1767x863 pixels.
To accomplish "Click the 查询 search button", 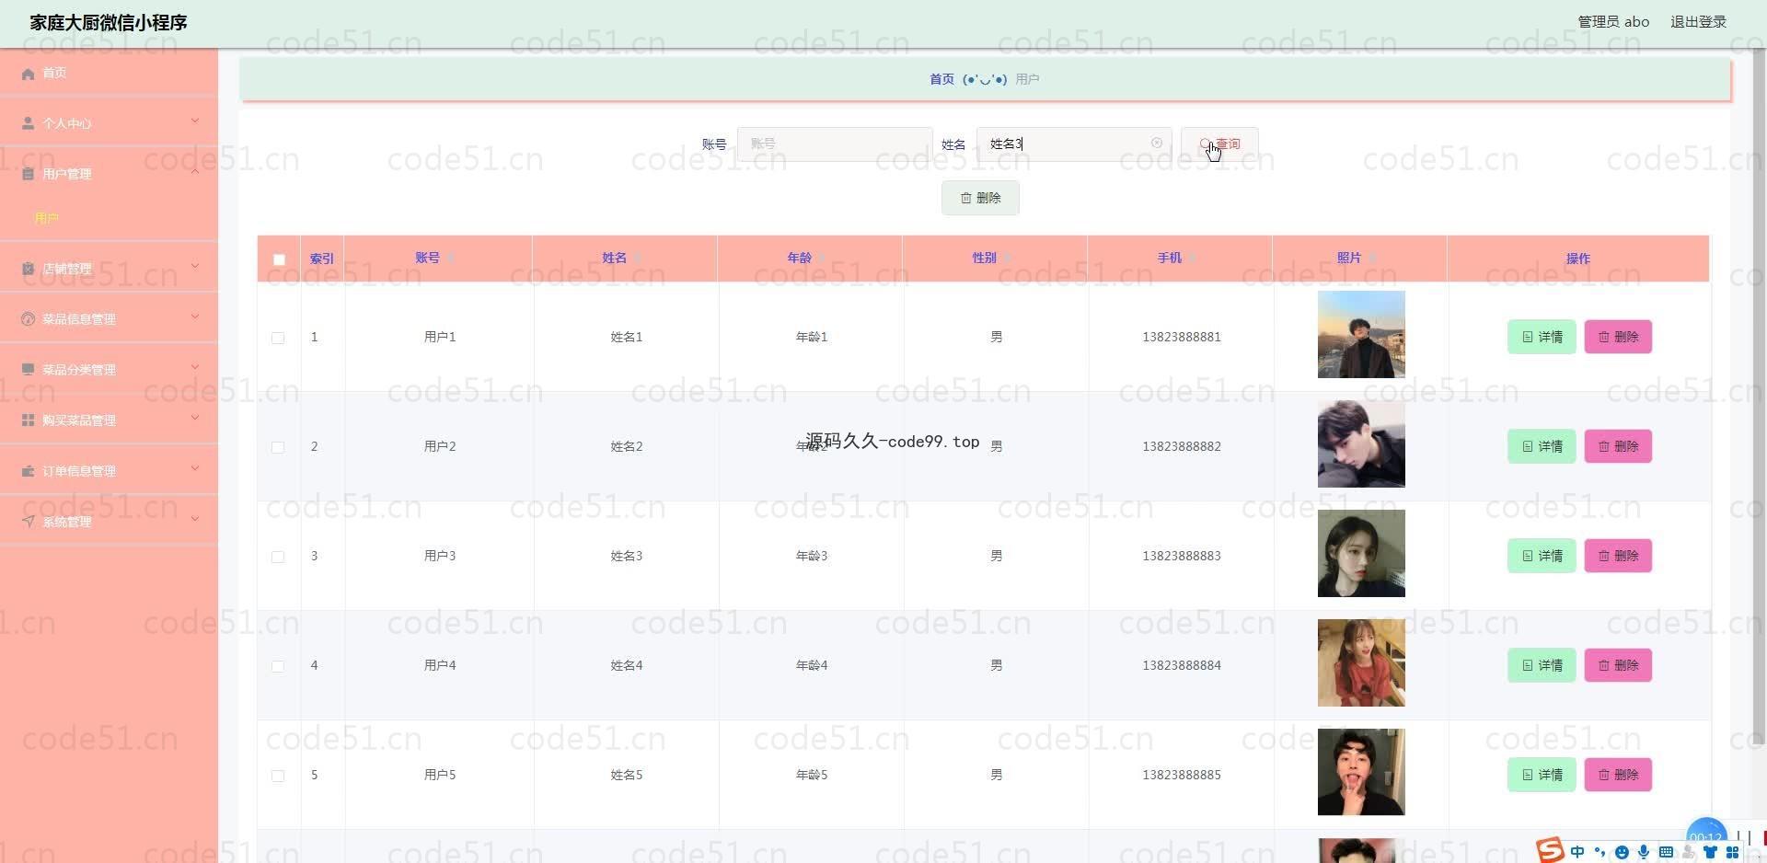I will (1219, 144).
